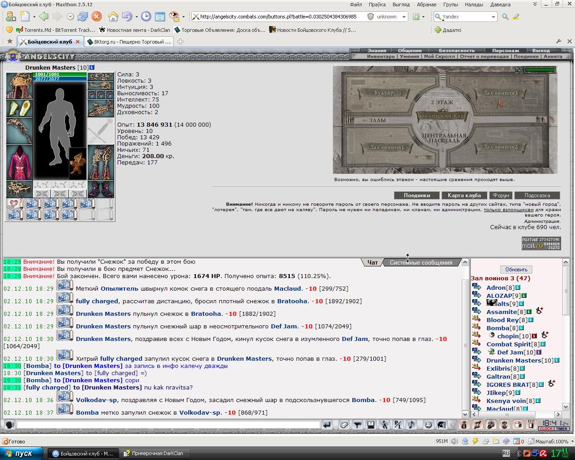The width and height of the screenshot is (575, 460).
Task: Open Torrents.Md bookmark
Action: tap(55, 30)
